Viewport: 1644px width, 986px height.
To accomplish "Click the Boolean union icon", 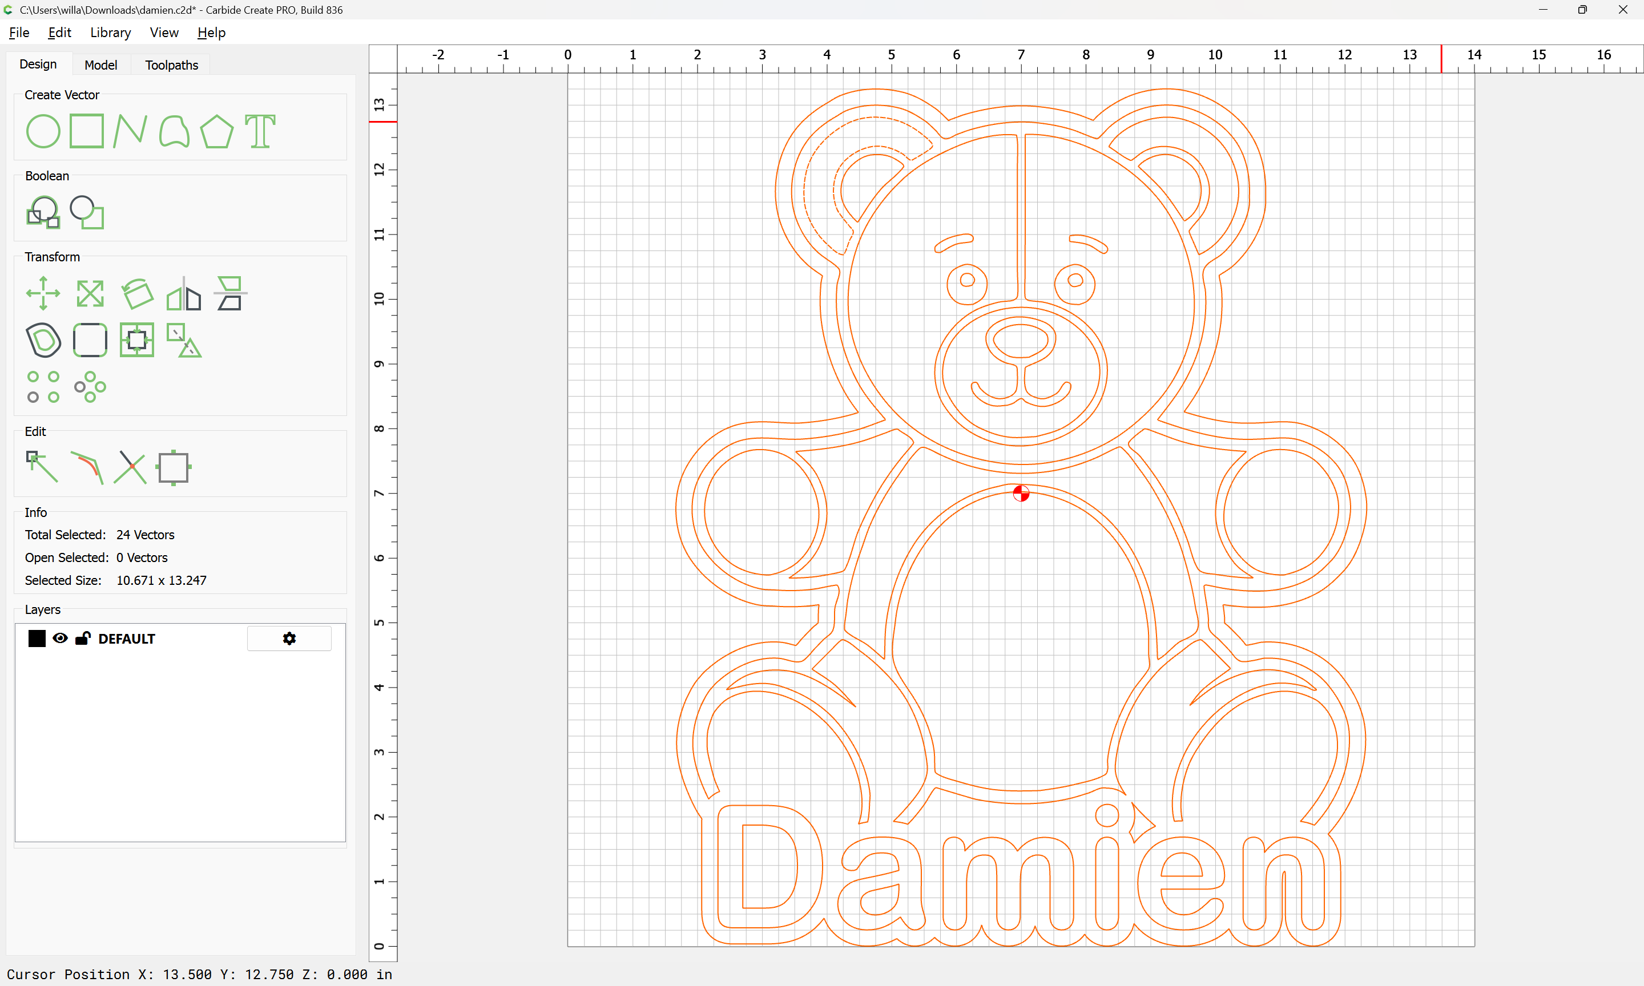I will tap(43, 213).
